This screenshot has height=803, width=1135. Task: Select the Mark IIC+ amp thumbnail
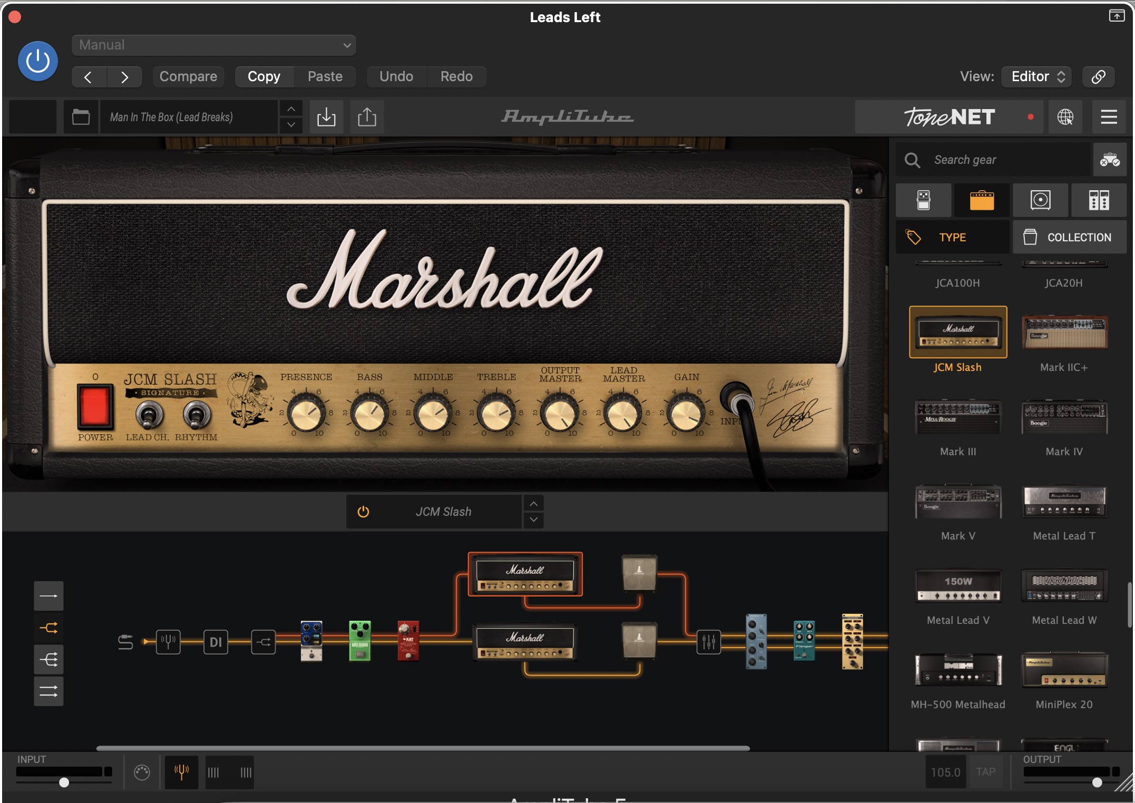(x=1064, y=333)
